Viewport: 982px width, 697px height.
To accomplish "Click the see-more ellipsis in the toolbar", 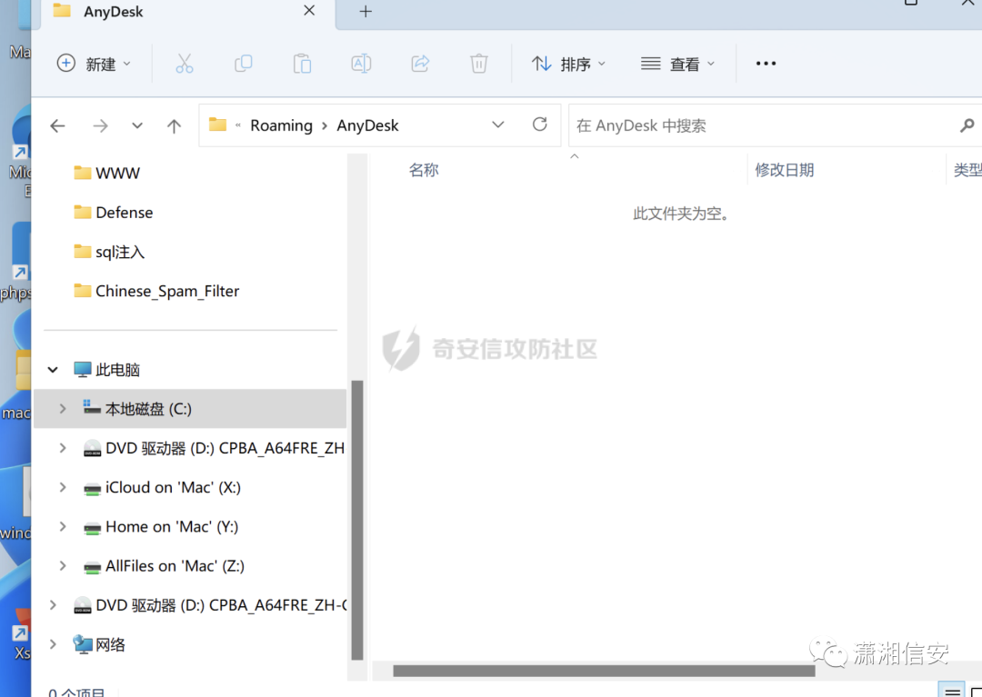I will [x=765, y=64].
